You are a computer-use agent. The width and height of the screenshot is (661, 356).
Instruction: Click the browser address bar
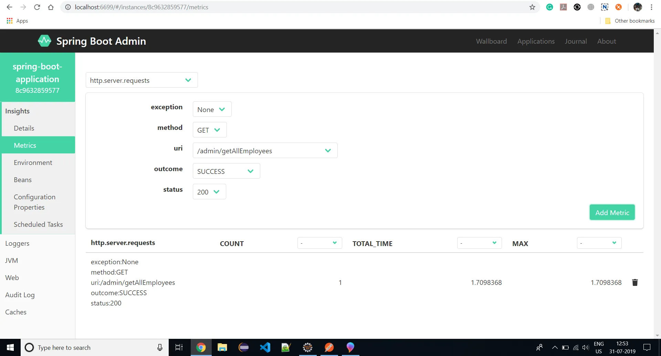[300, 7]
